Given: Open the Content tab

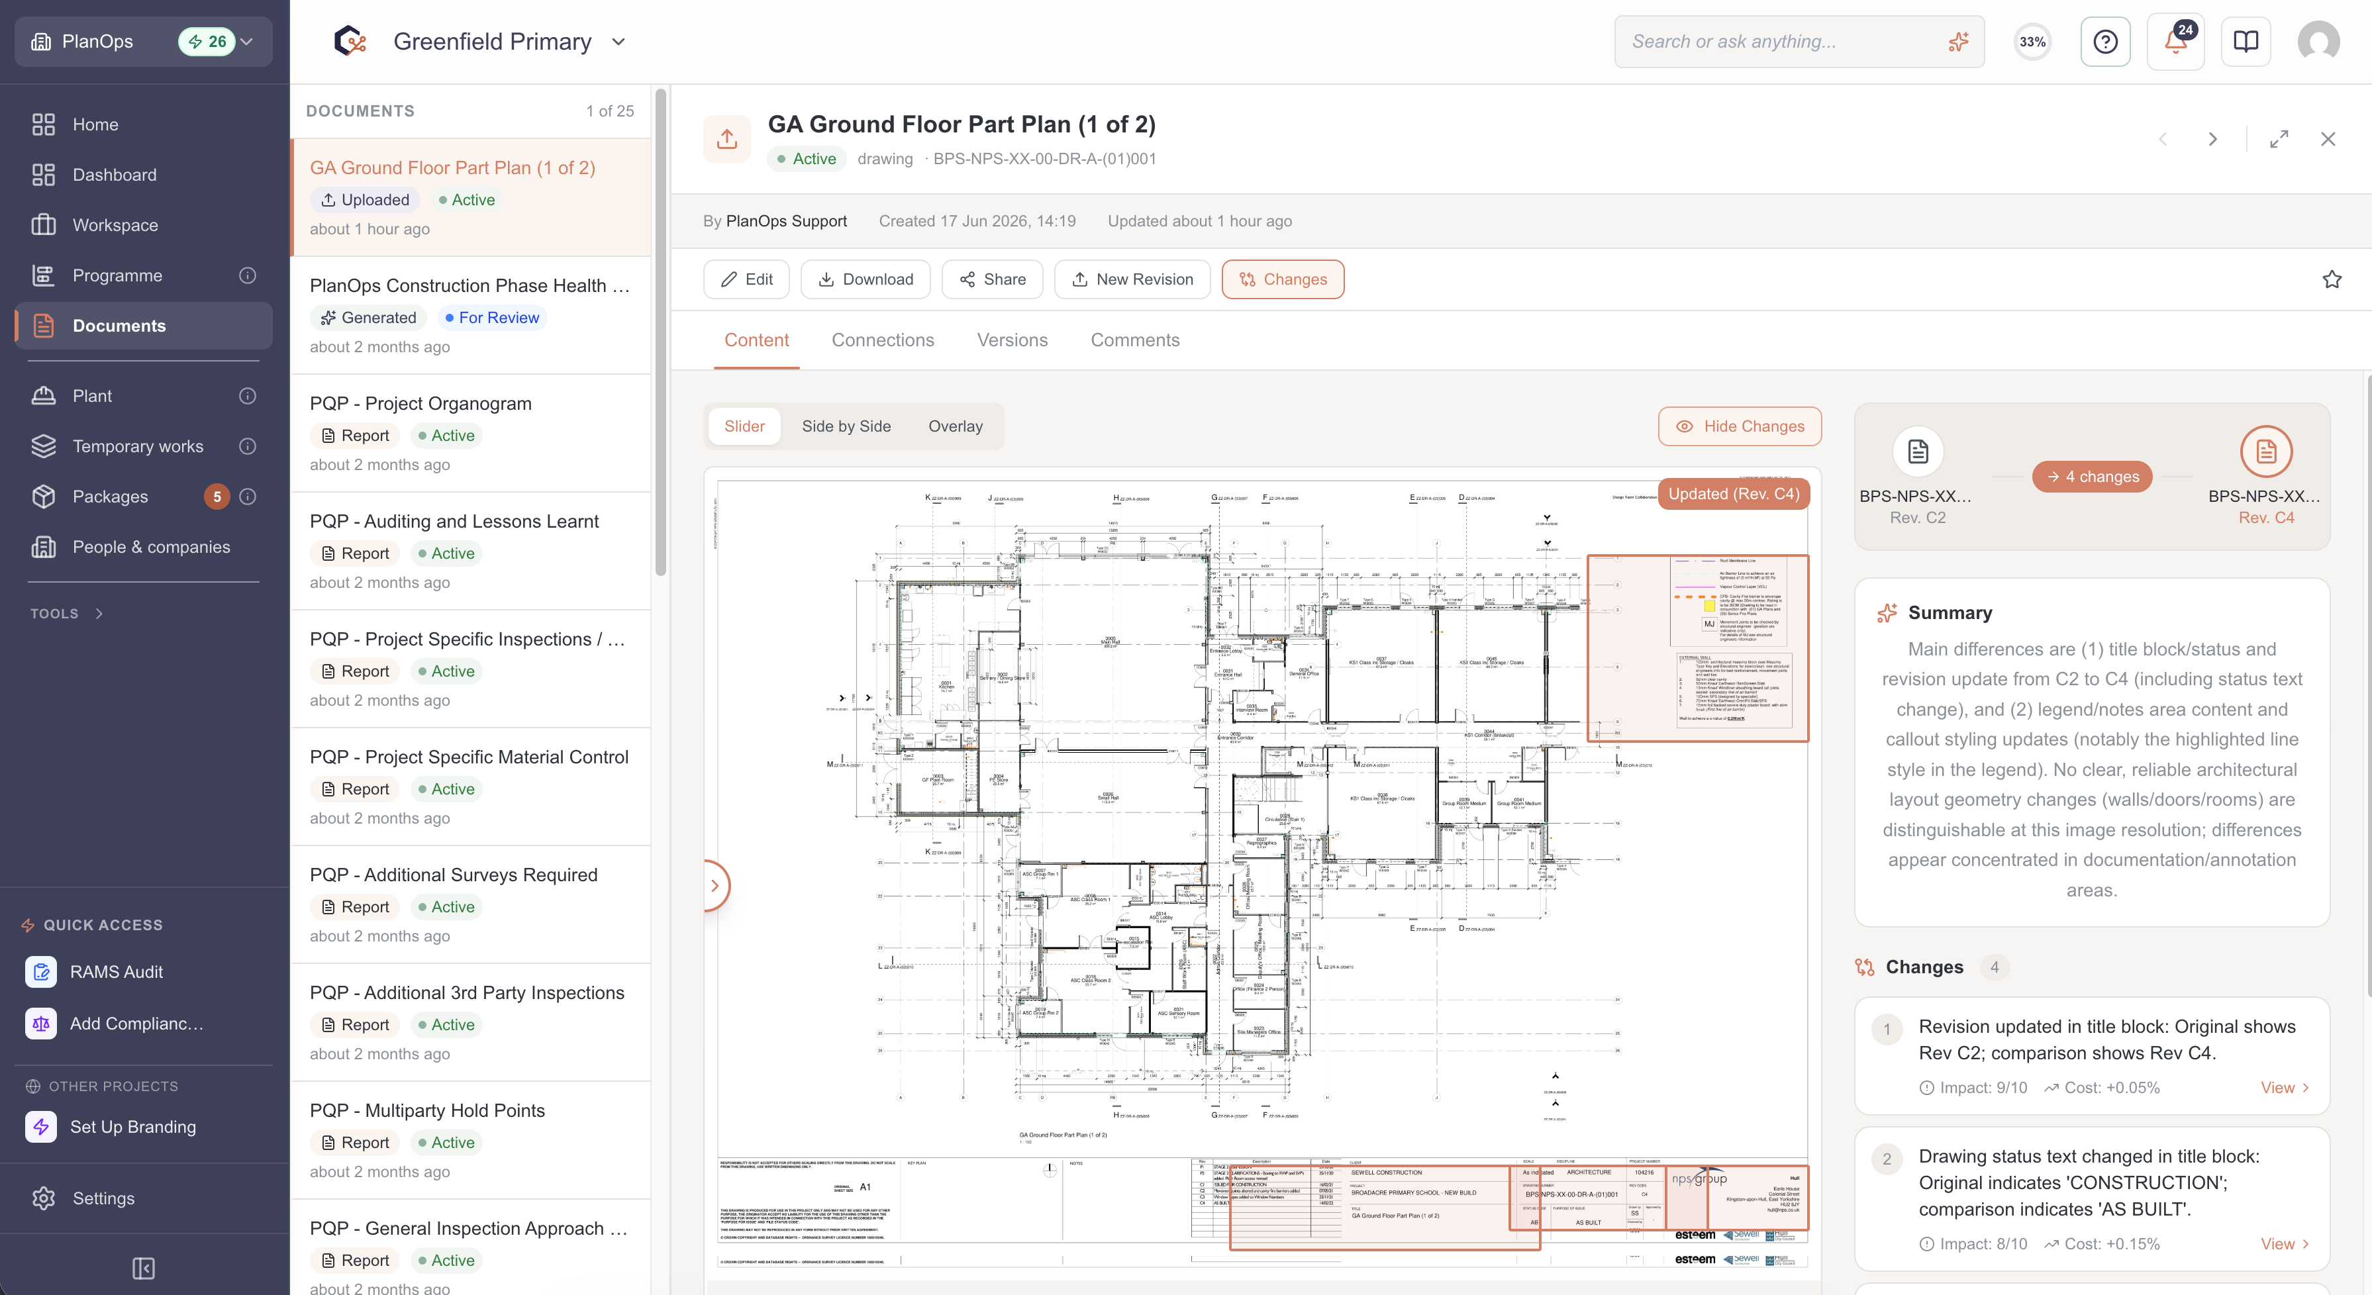Looking at the screenshot, I should tap(756, 340).
